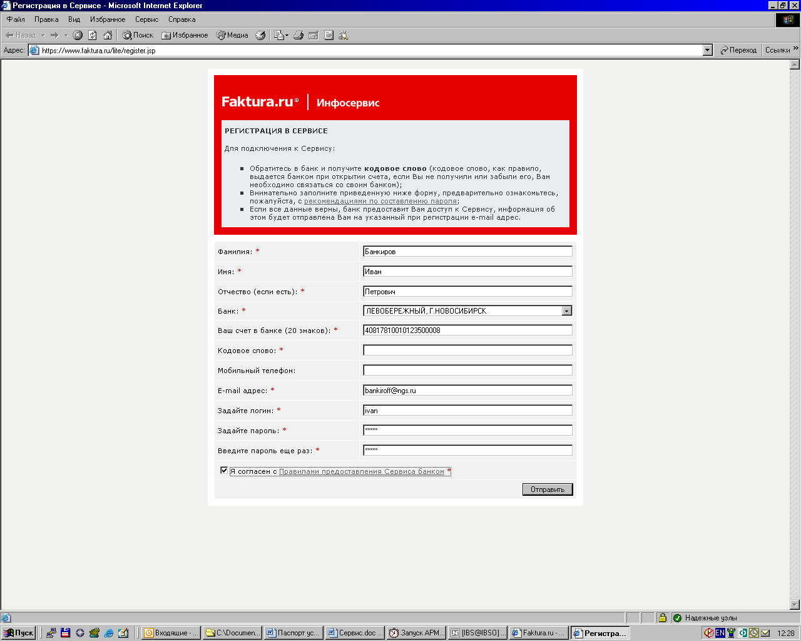Click the notepad quick launch icon
This screenshot has width=801, height=641.
click(x=123, y=633)
